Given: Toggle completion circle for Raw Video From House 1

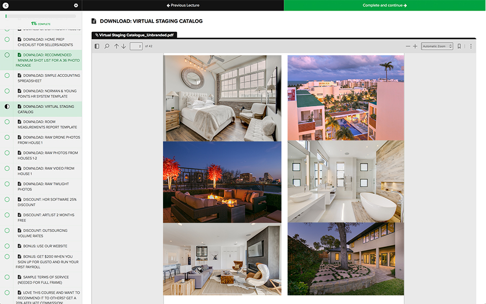Looking at the screenshot, I should [7, 168].
